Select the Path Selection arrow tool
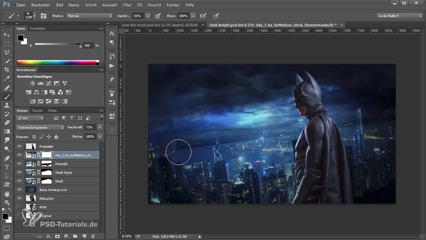The height and width of the screenshot is (240, 426). click(7, 175)
